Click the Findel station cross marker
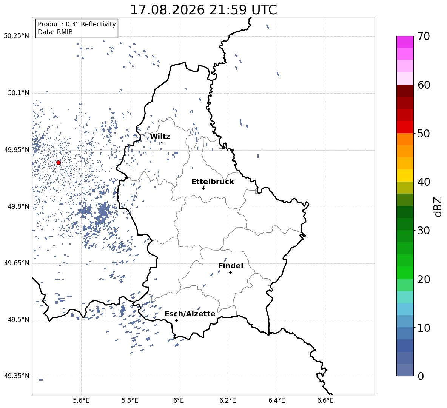This screenshot has height=408, width=447. (x=230, y=273)
